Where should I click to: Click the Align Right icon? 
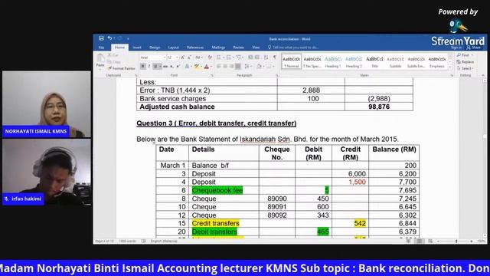231,67
